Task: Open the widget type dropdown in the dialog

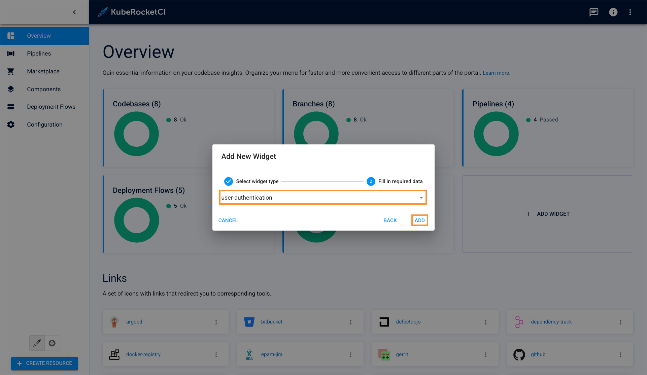Action: [x=421, y=198]
